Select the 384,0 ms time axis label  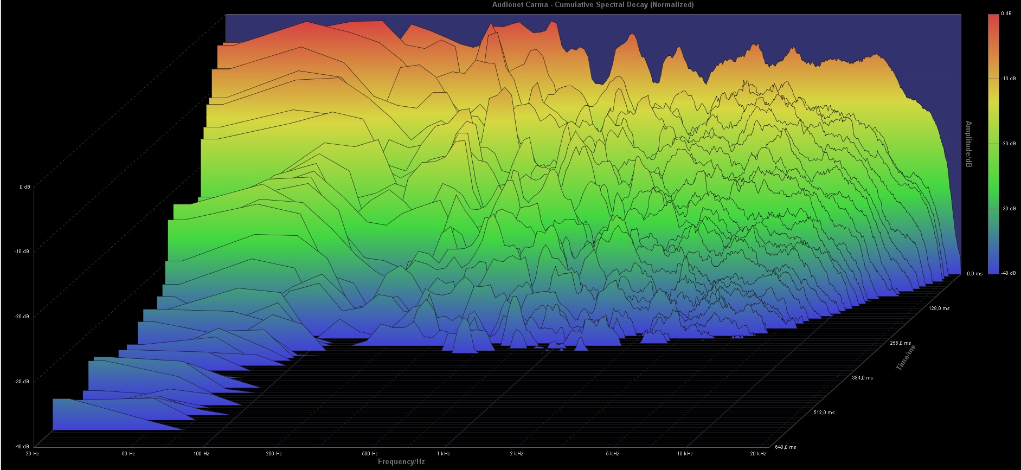862,378
